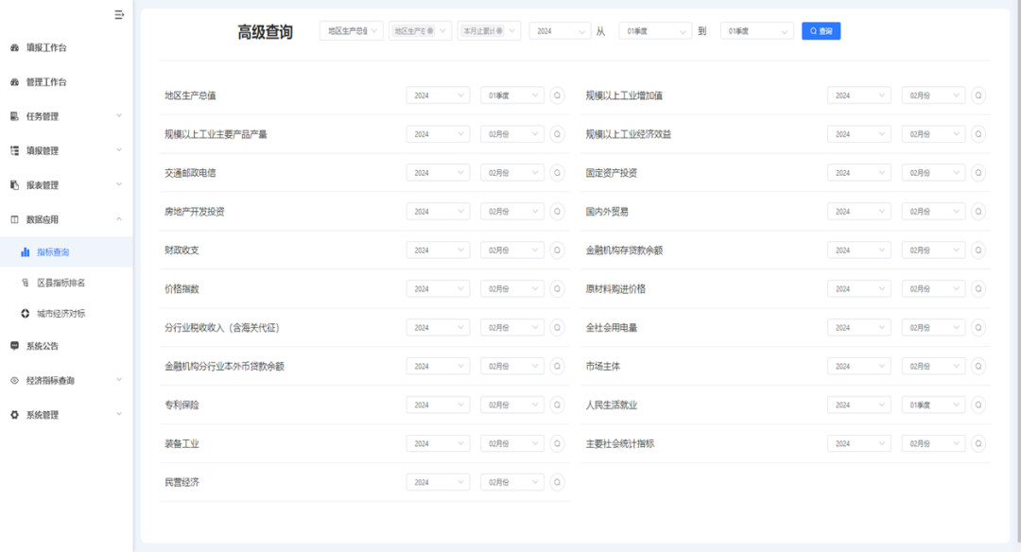Click the search icon for 市场主体 row
Viewport: 1021px width, 552px height.
point(978,366)
